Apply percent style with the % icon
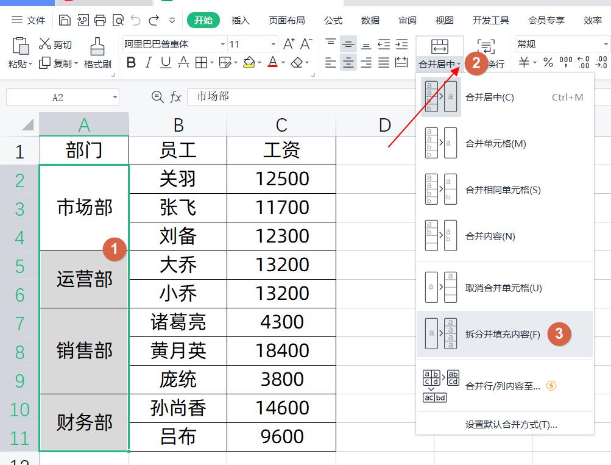 548,62
